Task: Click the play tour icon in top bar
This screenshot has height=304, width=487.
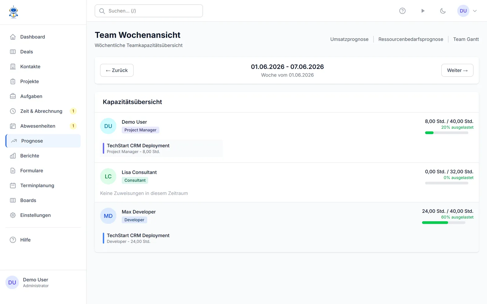Action: click(x=423, y=11)
